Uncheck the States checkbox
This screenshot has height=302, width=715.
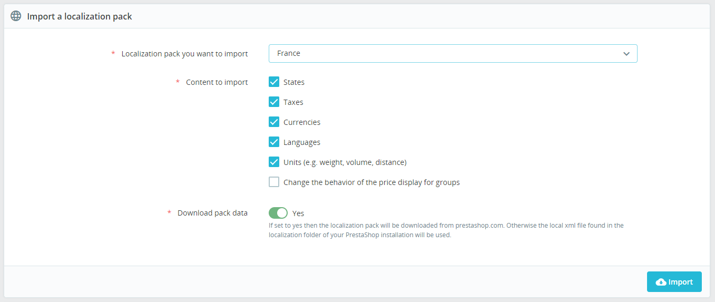coord(274,82)
